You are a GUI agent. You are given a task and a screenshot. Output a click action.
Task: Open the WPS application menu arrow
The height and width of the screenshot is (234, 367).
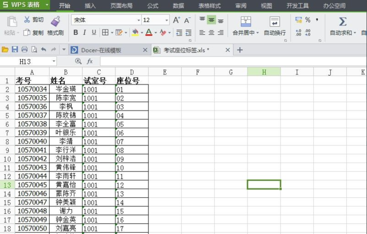coord(47,5)
